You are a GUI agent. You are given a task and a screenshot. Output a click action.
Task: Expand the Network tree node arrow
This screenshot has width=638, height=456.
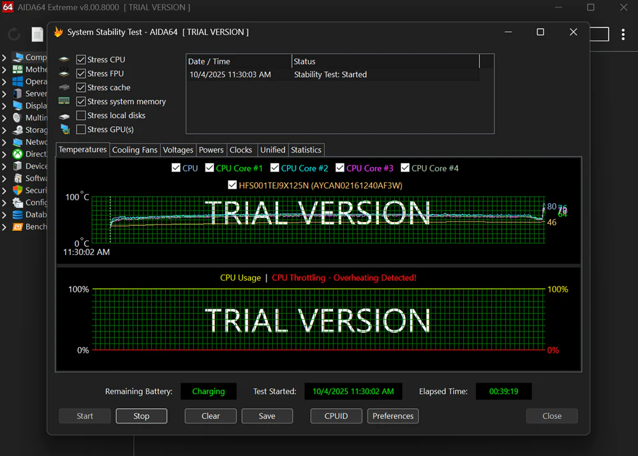tap(4, 142)
